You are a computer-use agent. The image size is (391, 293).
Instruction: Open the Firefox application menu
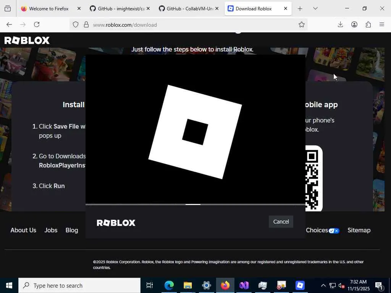tap(382, 24)
